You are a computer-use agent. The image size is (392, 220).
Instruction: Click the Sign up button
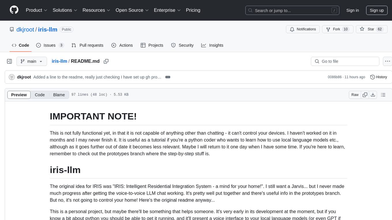tap(377, 10)
